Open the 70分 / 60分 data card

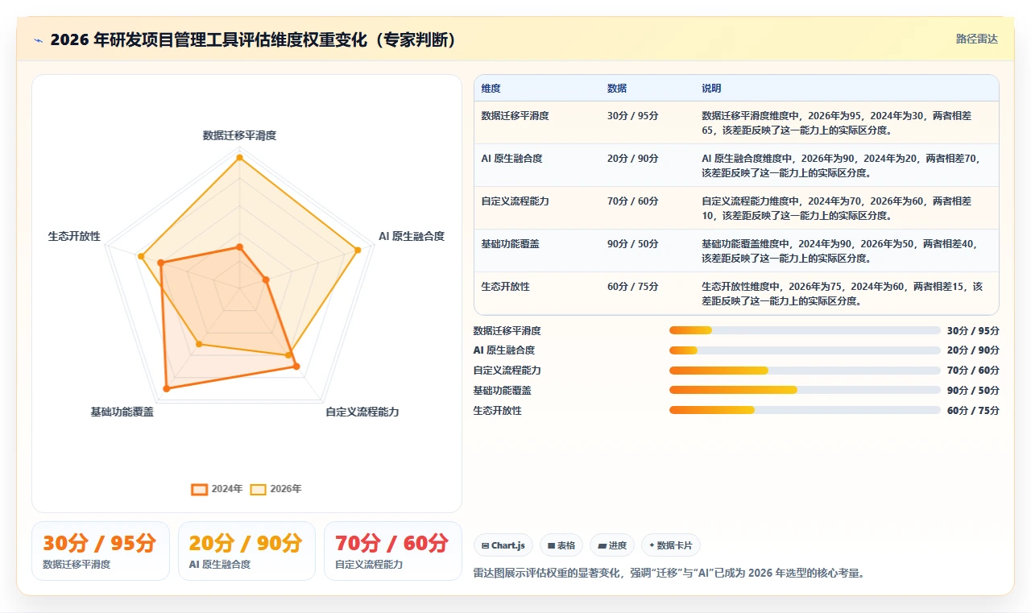pyautogui.click(x=393, y=551)
